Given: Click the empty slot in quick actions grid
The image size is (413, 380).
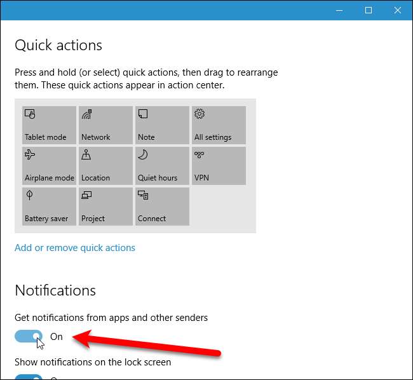Looking at the screenshot, I should (219, 206).
